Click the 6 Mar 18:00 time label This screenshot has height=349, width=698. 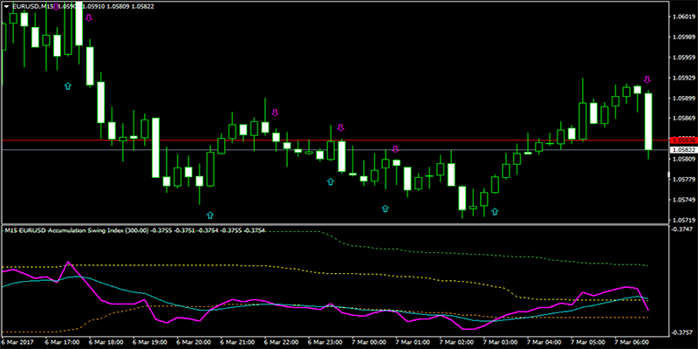pos(106,343)
